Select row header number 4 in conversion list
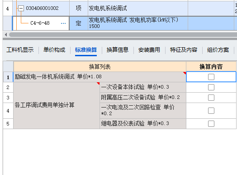Screen dimensions: 237x175 pyautogui.click(x=8, y=111)
